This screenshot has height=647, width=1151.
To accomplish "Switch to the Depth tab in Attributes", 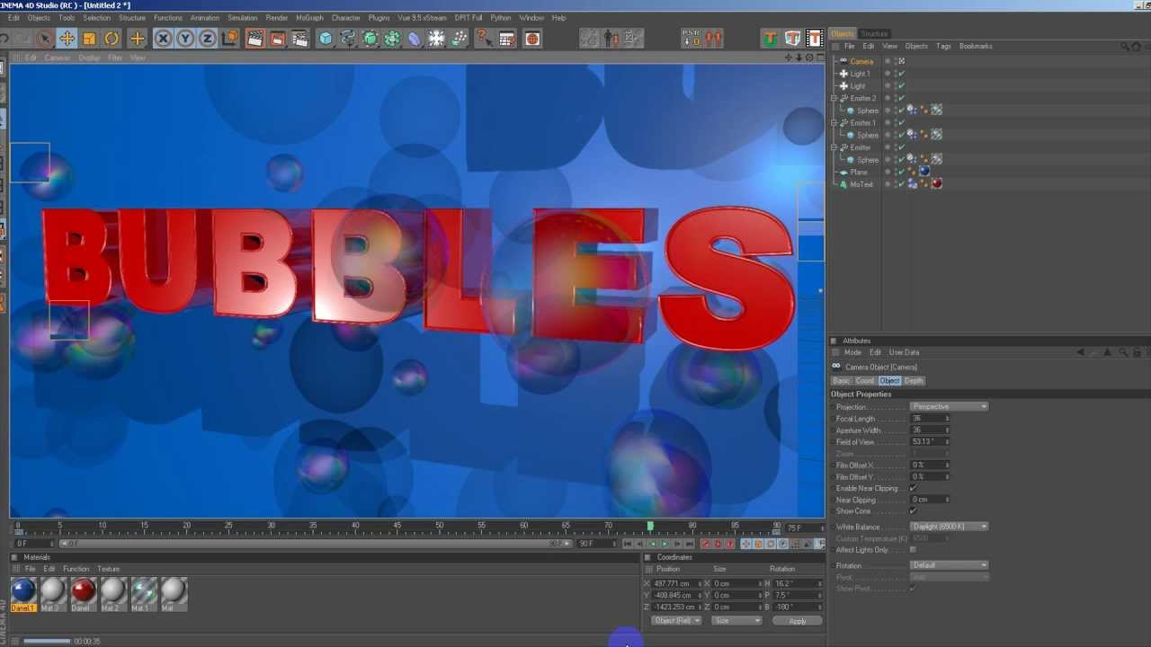I will (914, 380).
